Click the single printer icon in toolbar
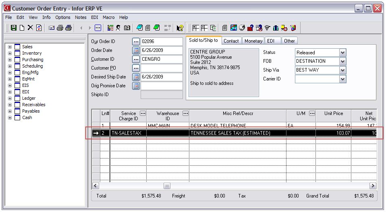 [x=60, y=28]
